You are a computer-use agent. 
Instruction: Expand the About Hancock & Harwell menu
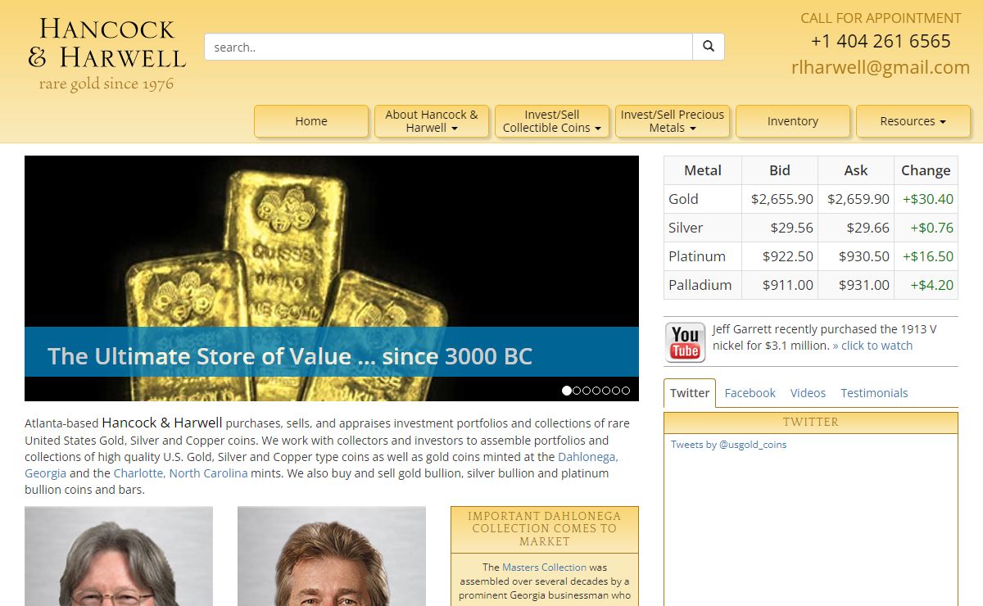pyautogui.click(x=432, y=121)
